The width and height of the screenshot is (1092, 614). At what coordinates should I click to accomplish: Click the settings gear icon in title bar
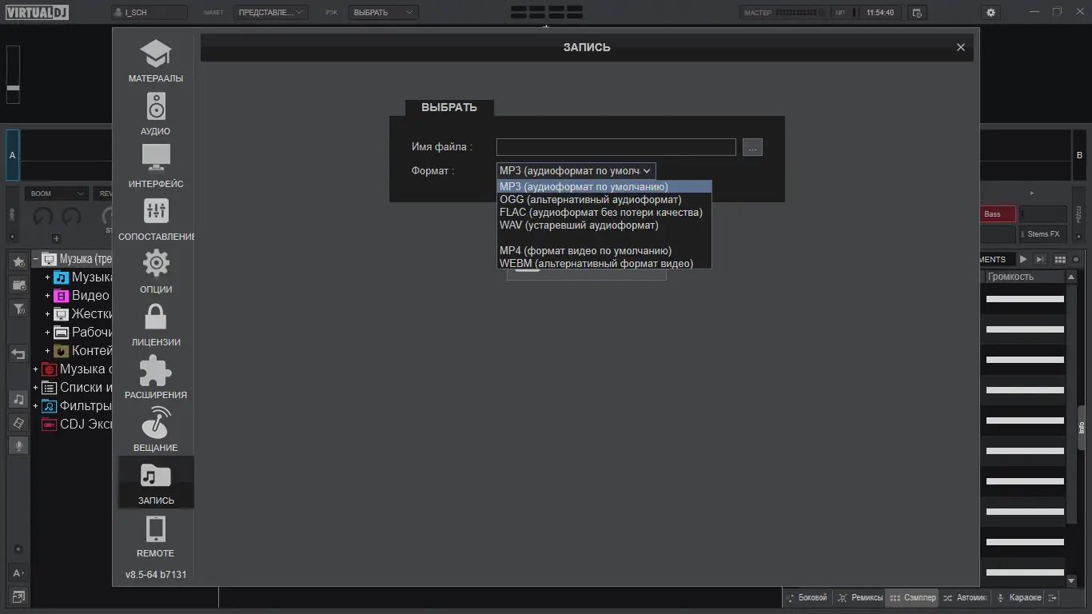(x=991, y=13)
